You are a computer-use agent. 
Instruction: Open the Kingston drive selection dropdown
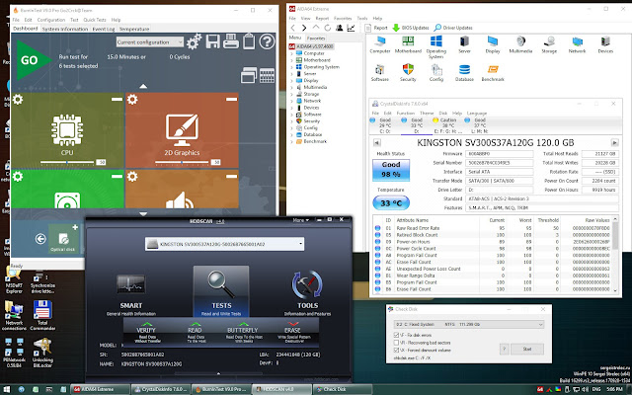click(x=224, y=244)
